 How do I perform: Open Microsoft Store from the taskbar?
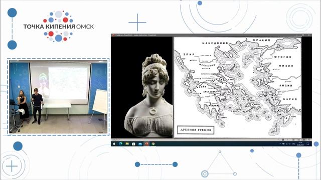133,144
